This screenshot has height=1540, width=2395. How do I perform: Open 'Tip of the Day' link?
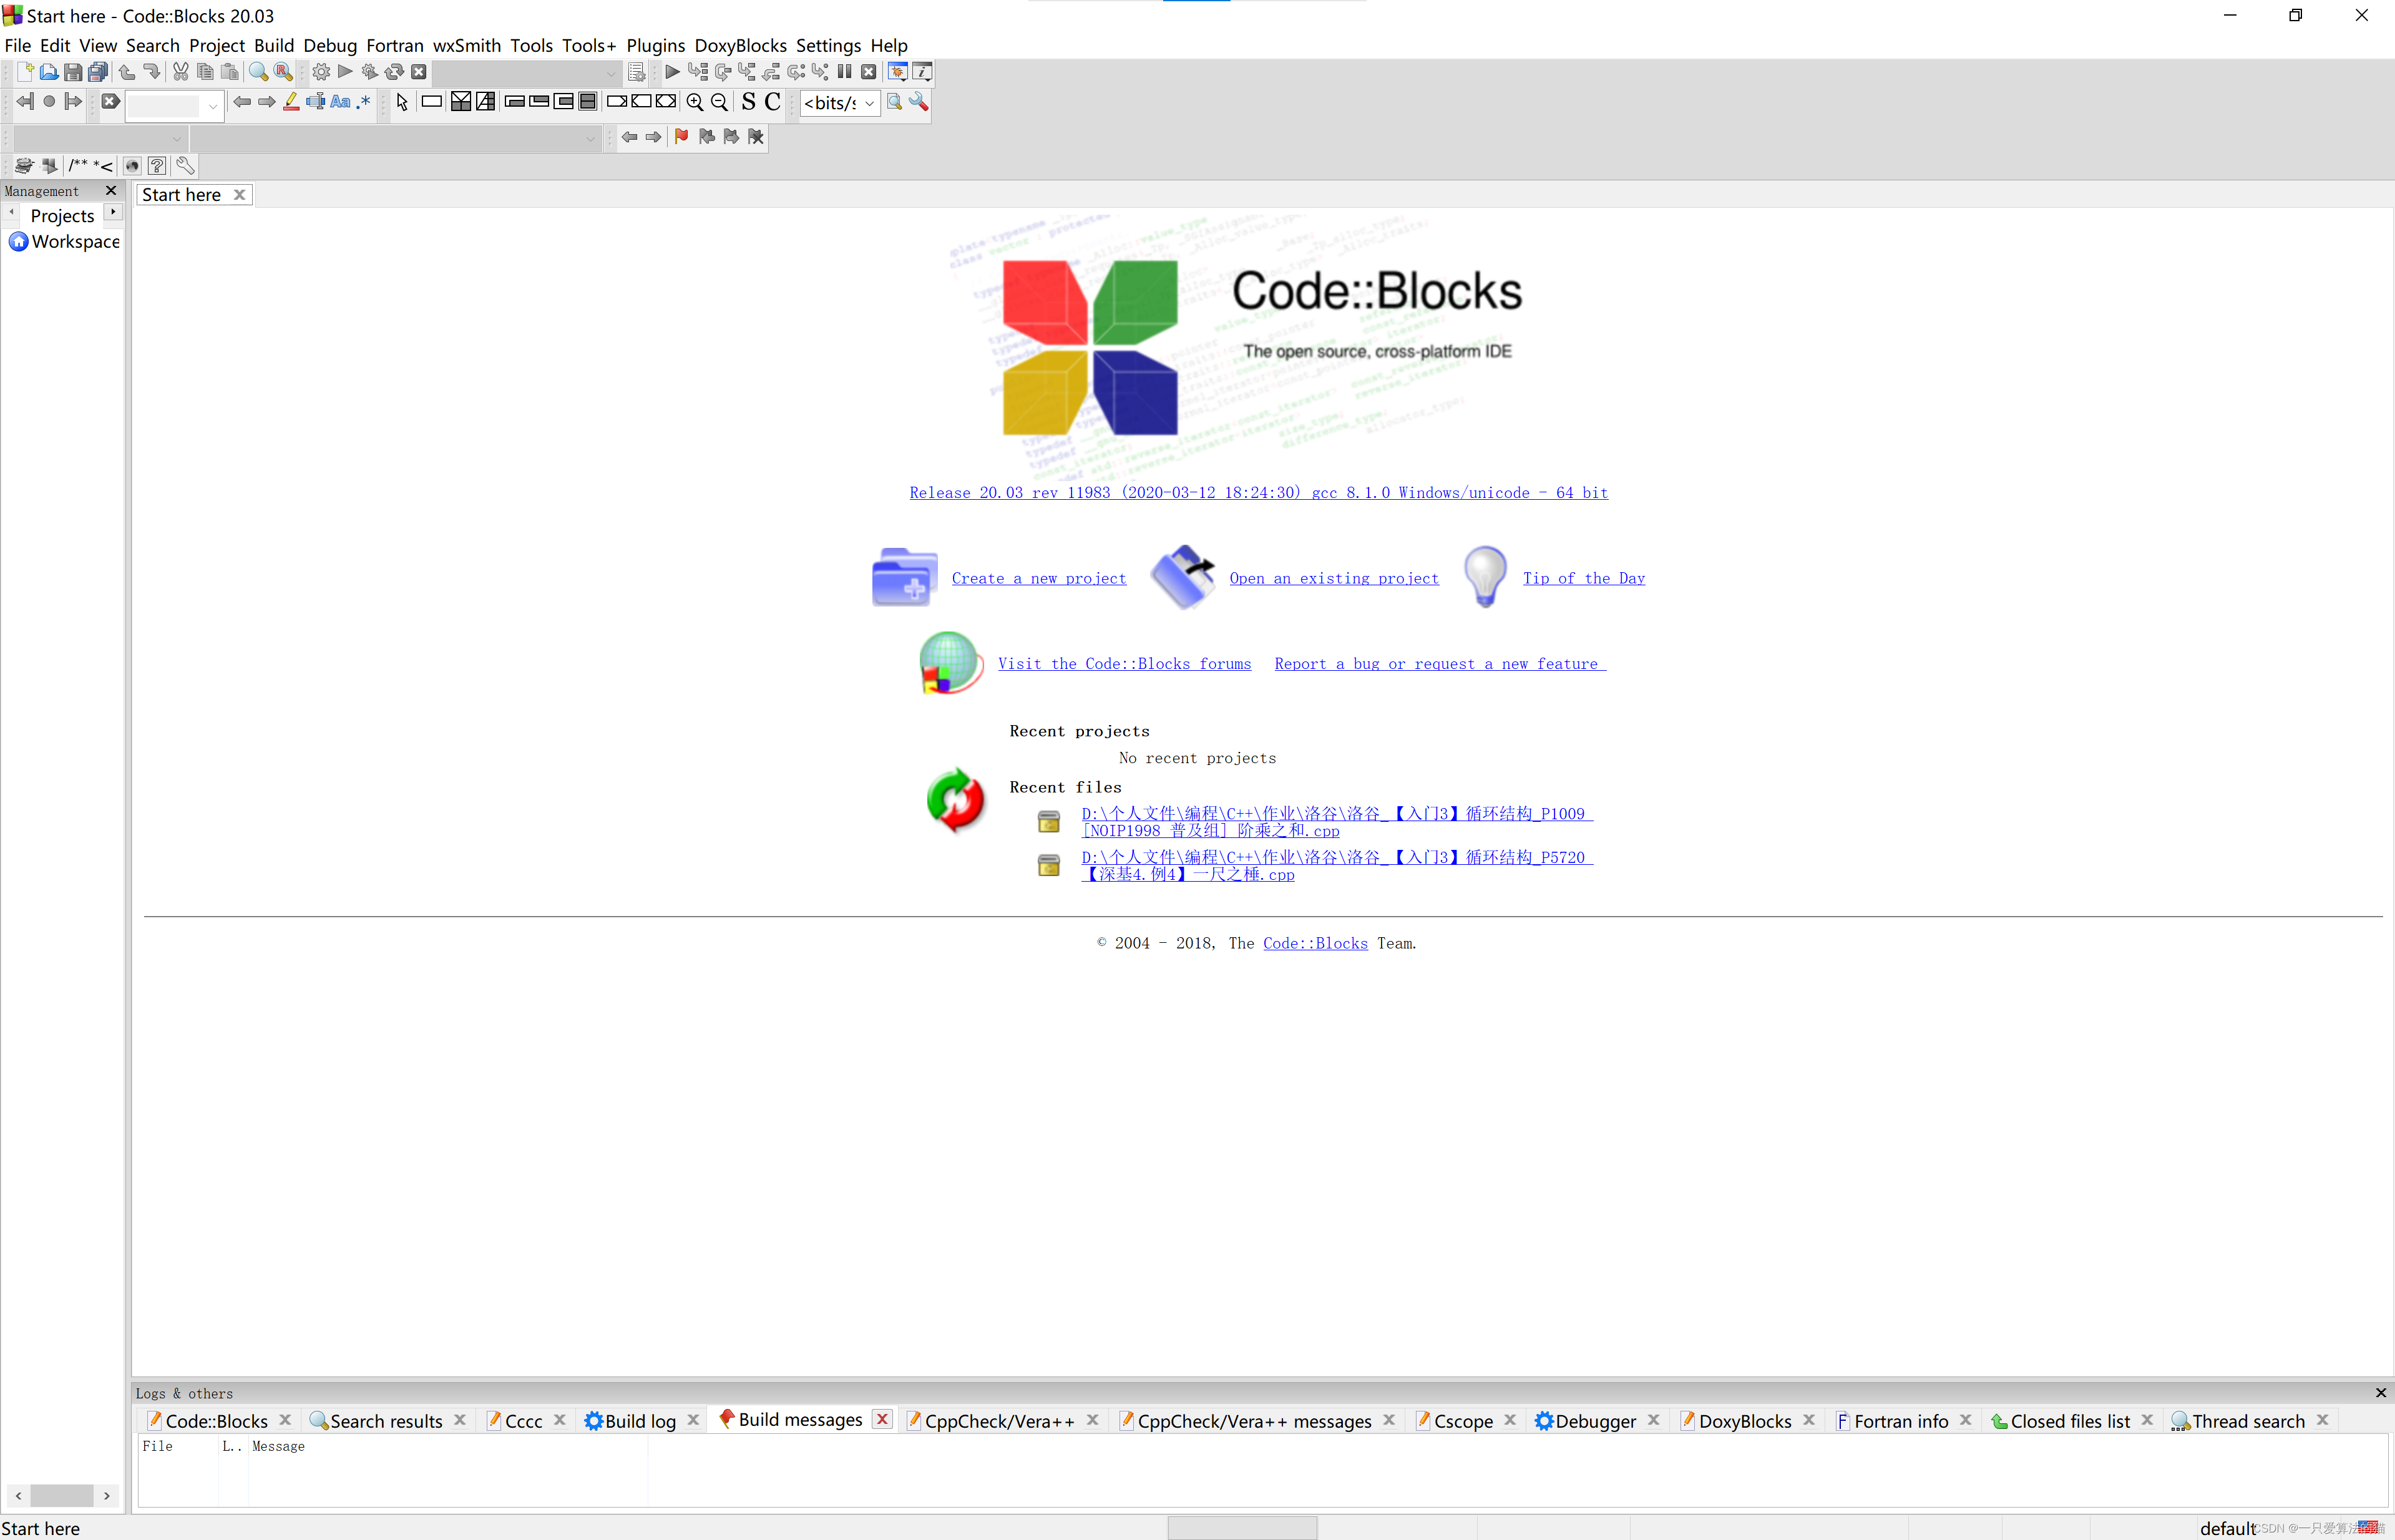[x=1583, y=578]
